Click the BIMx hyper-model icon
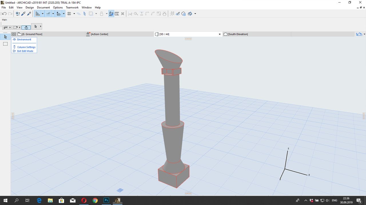 pos(190,14)
